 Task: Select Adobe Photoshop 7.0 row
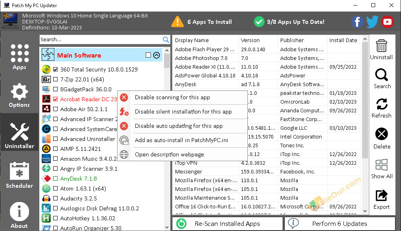coord(266,58)
